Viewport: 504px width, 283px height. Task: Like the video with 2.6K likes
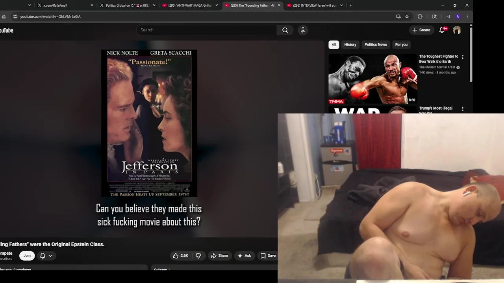[180, 255]
